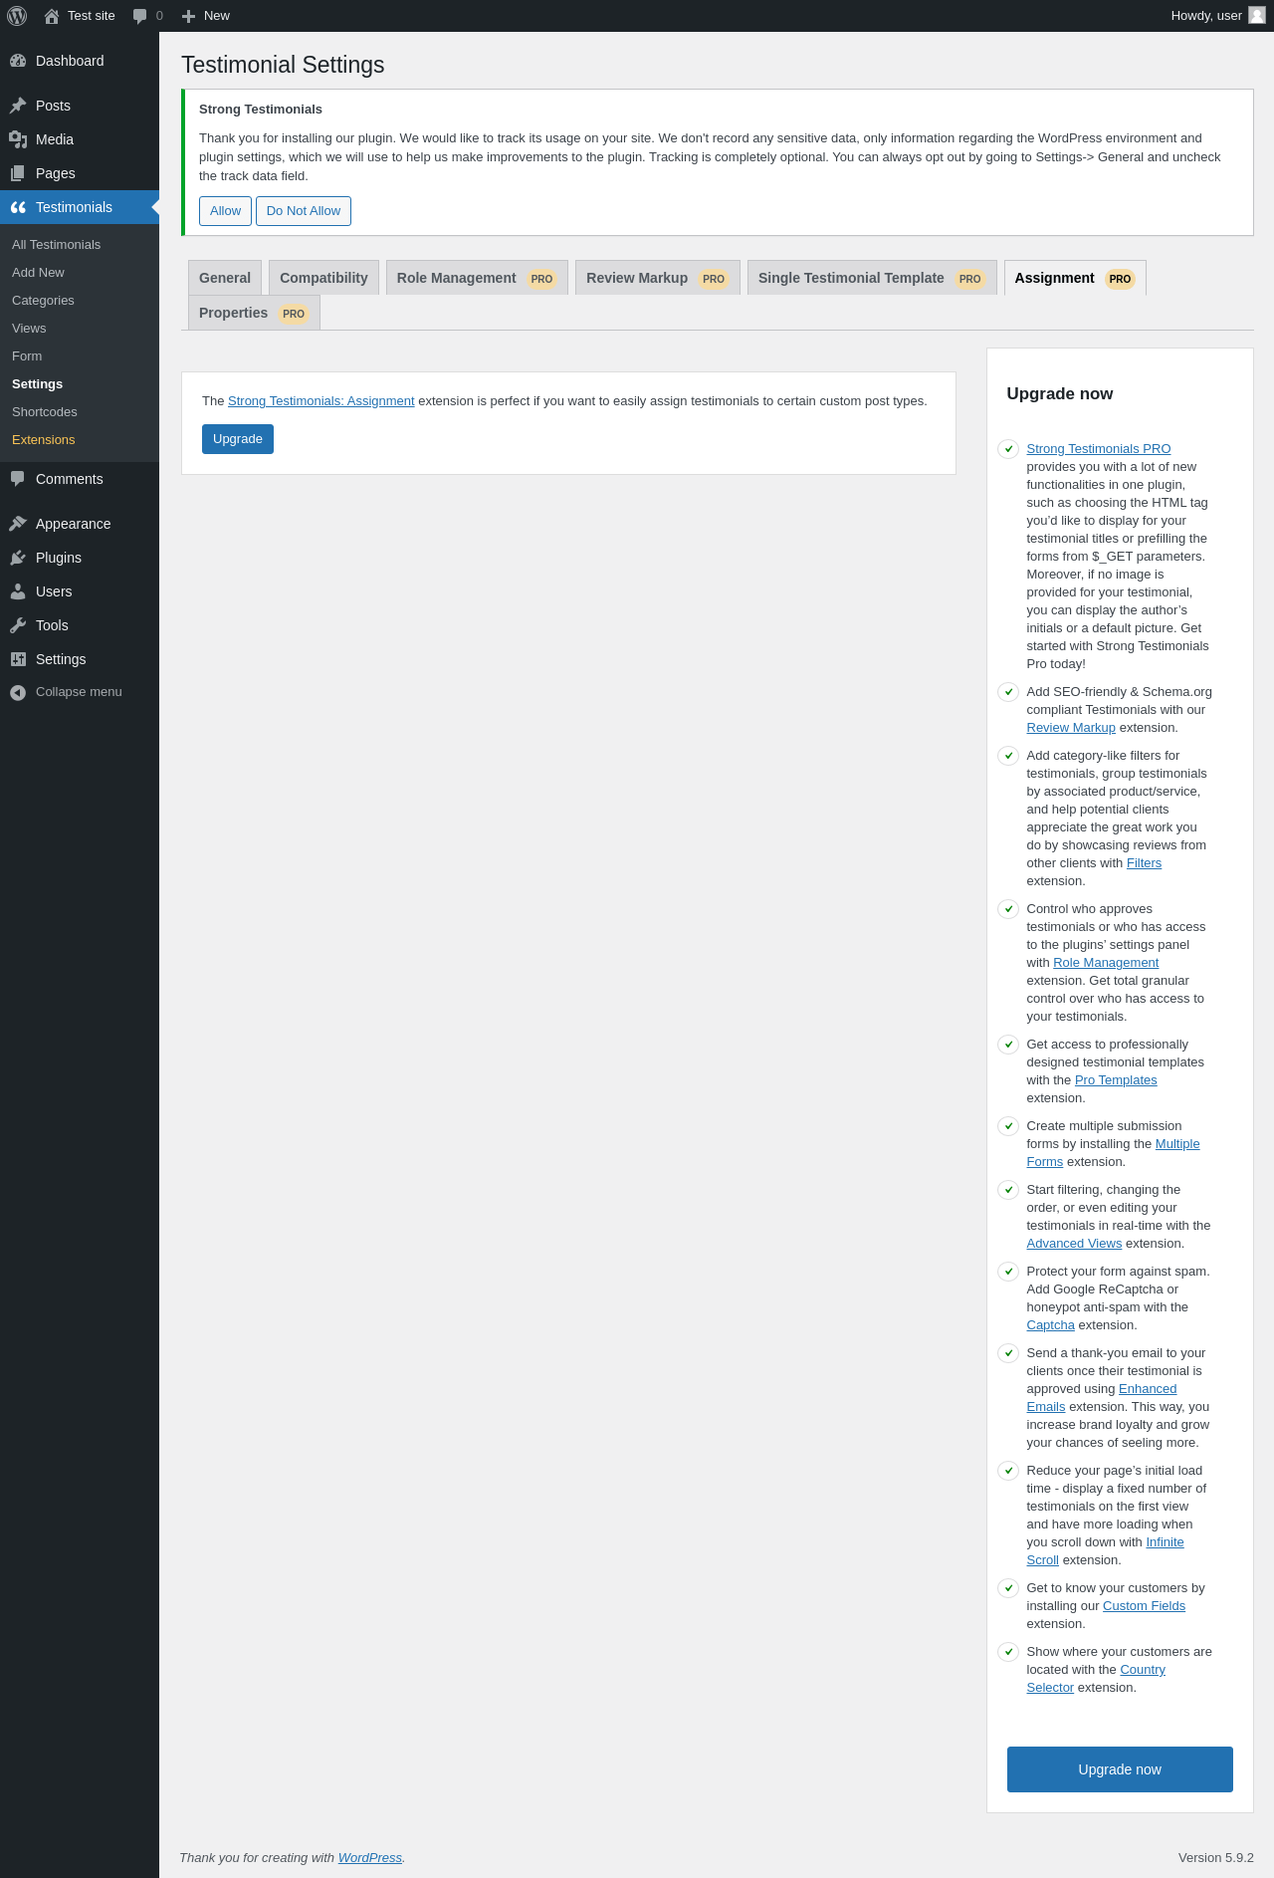Click the Settings sliders icon in sidebar
This screenshot has width=1274, height=1878.
[18, 659]
